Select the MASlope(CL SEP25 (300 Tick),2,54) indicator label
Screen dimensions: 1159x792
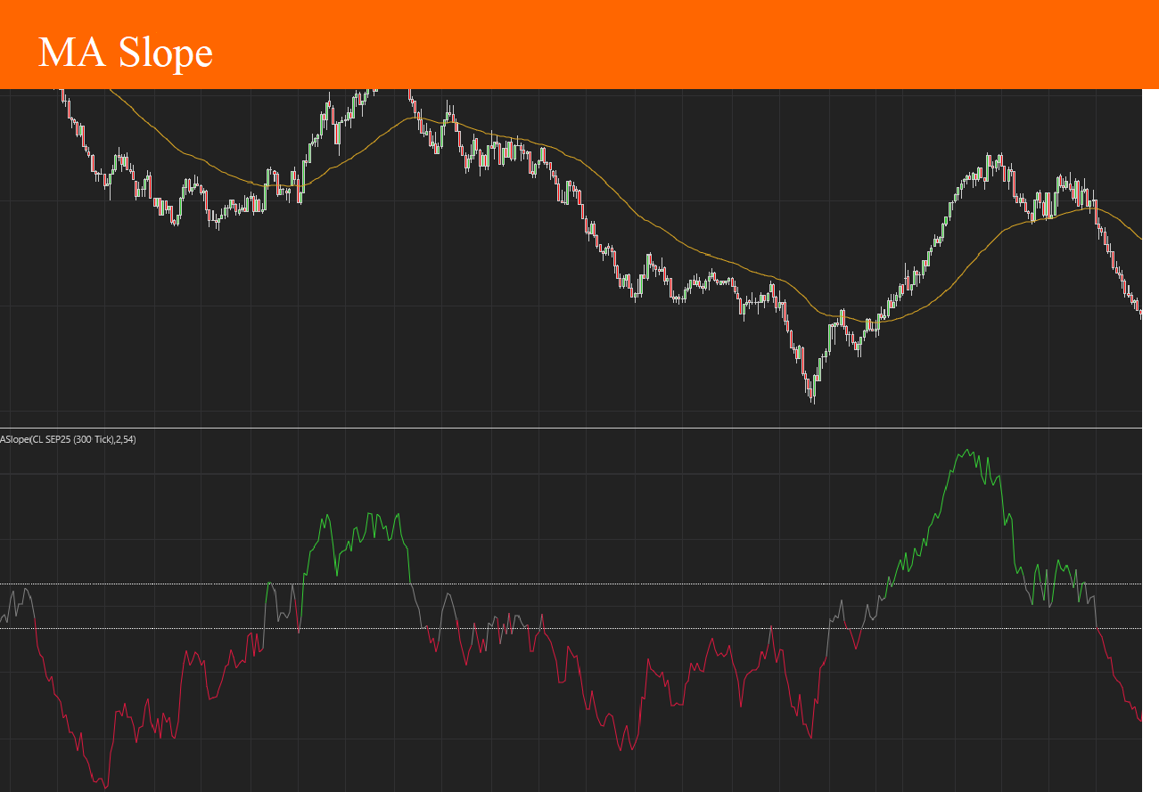pos(68,439)
